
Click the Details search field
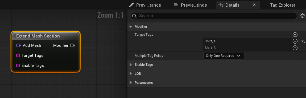213,16
